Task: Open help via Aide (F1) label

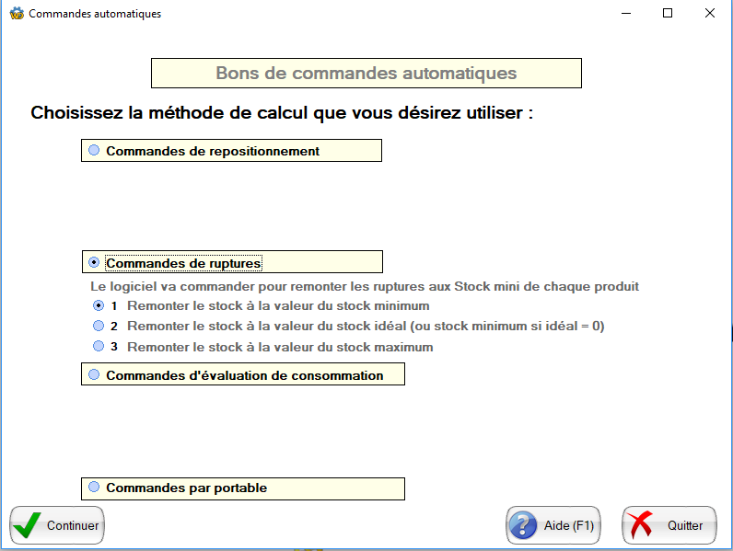Action: pos(568,526)
